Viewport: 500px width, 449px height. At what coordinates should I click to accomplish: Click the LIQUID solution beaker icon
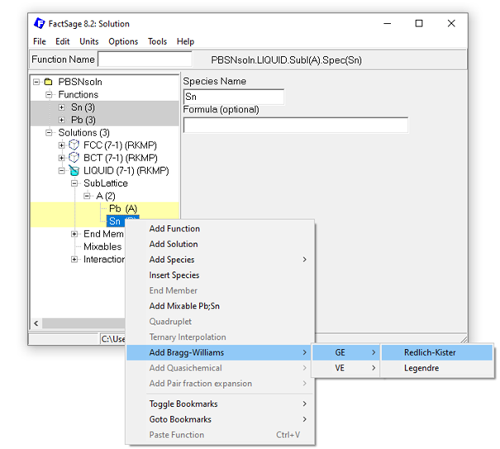coord(74,170)
